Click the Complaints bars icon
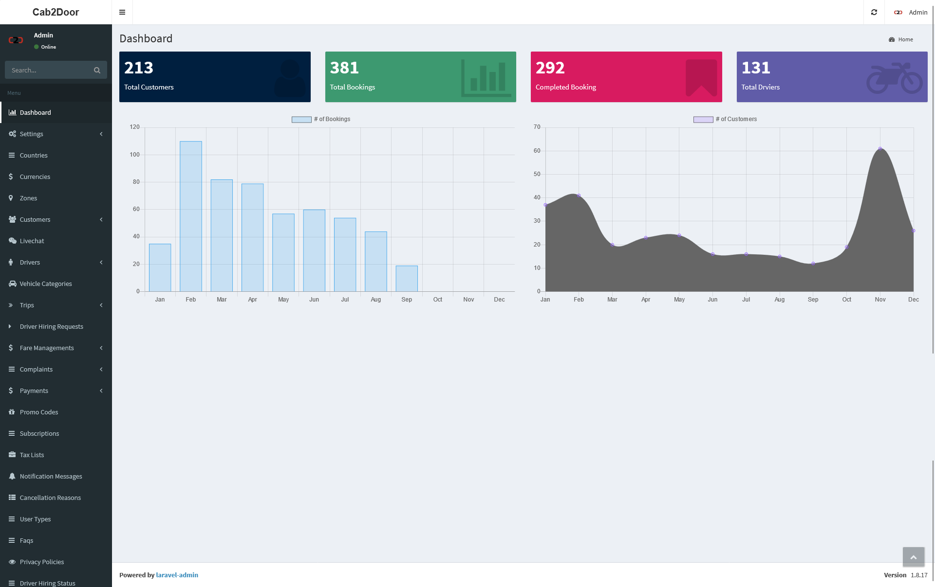This screenshot has width=935, height=587. coord(12,369)
